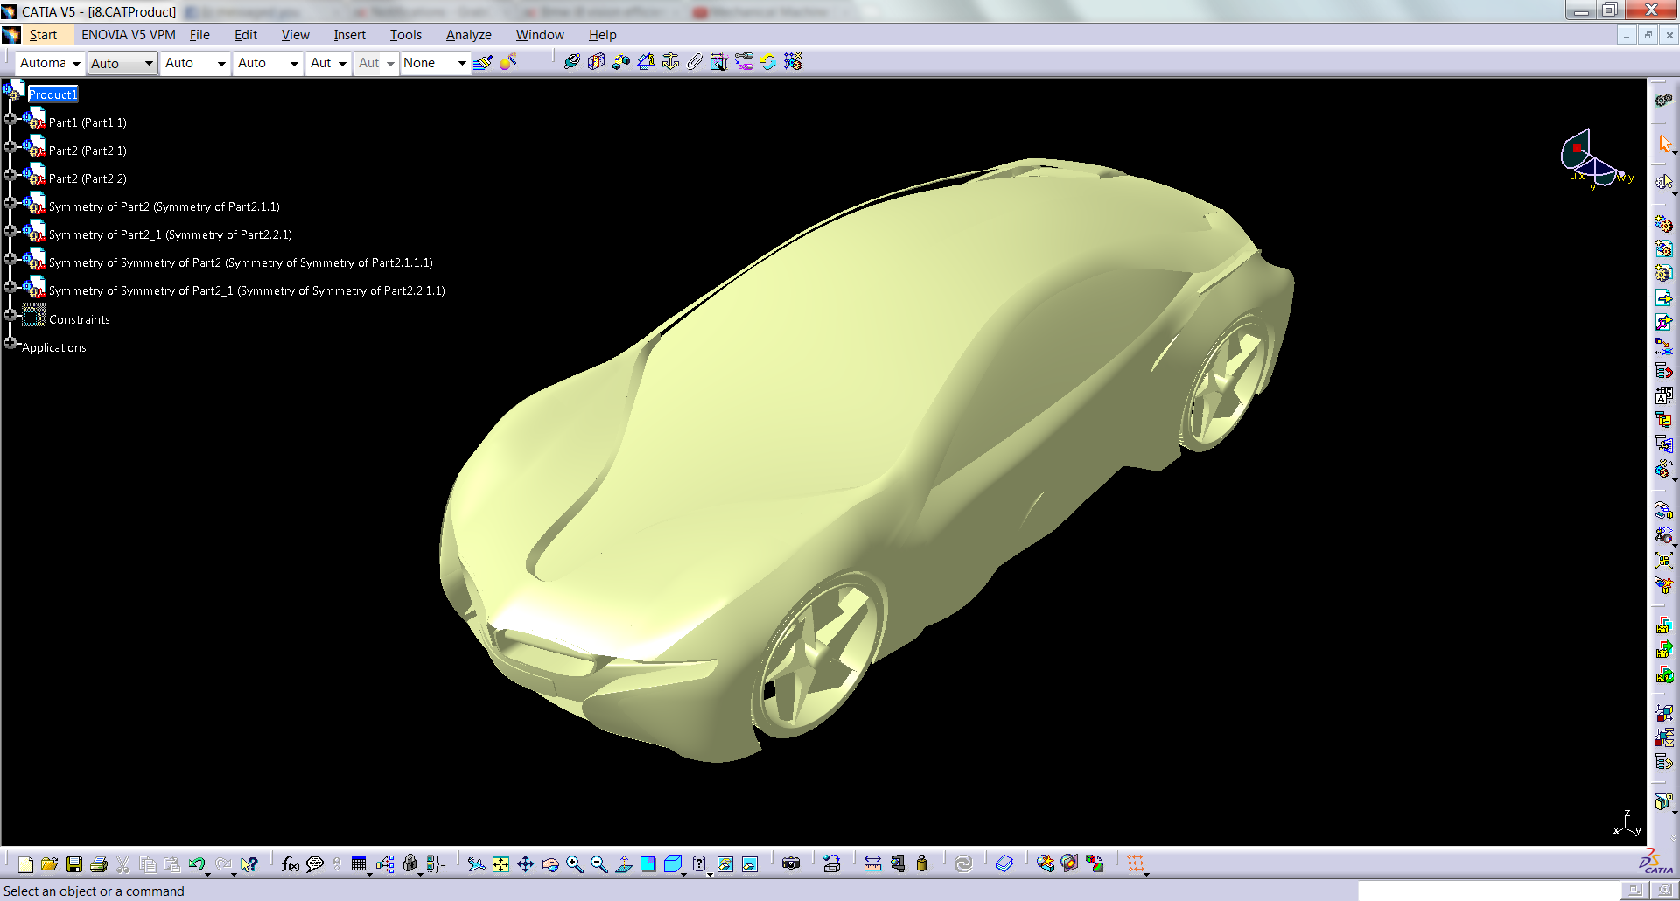The height and width of the screenshot is (901, 1680).
Task: Open the ENOVIA V5 VPM menu
Action: click(129, 35)
